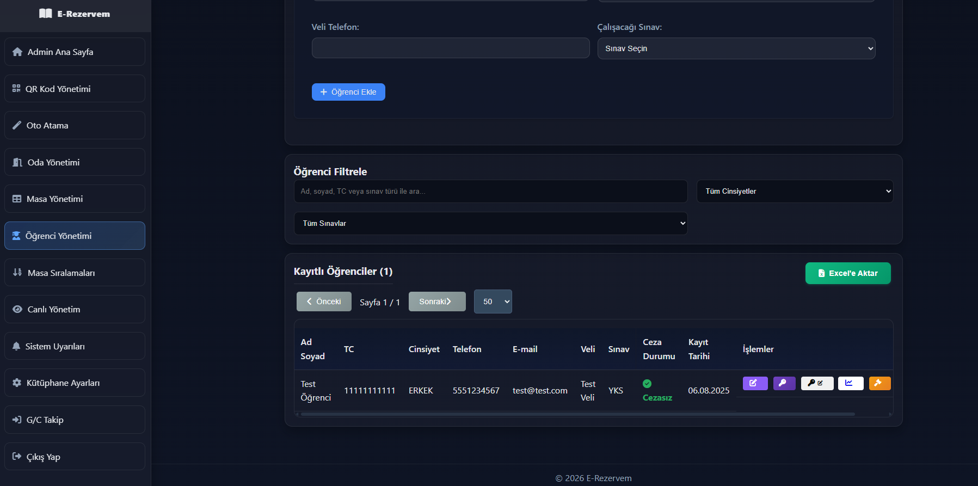Click the Cinsiyet column header
Image resolution: width=978 pixels, height=486 pixels.
424,349
